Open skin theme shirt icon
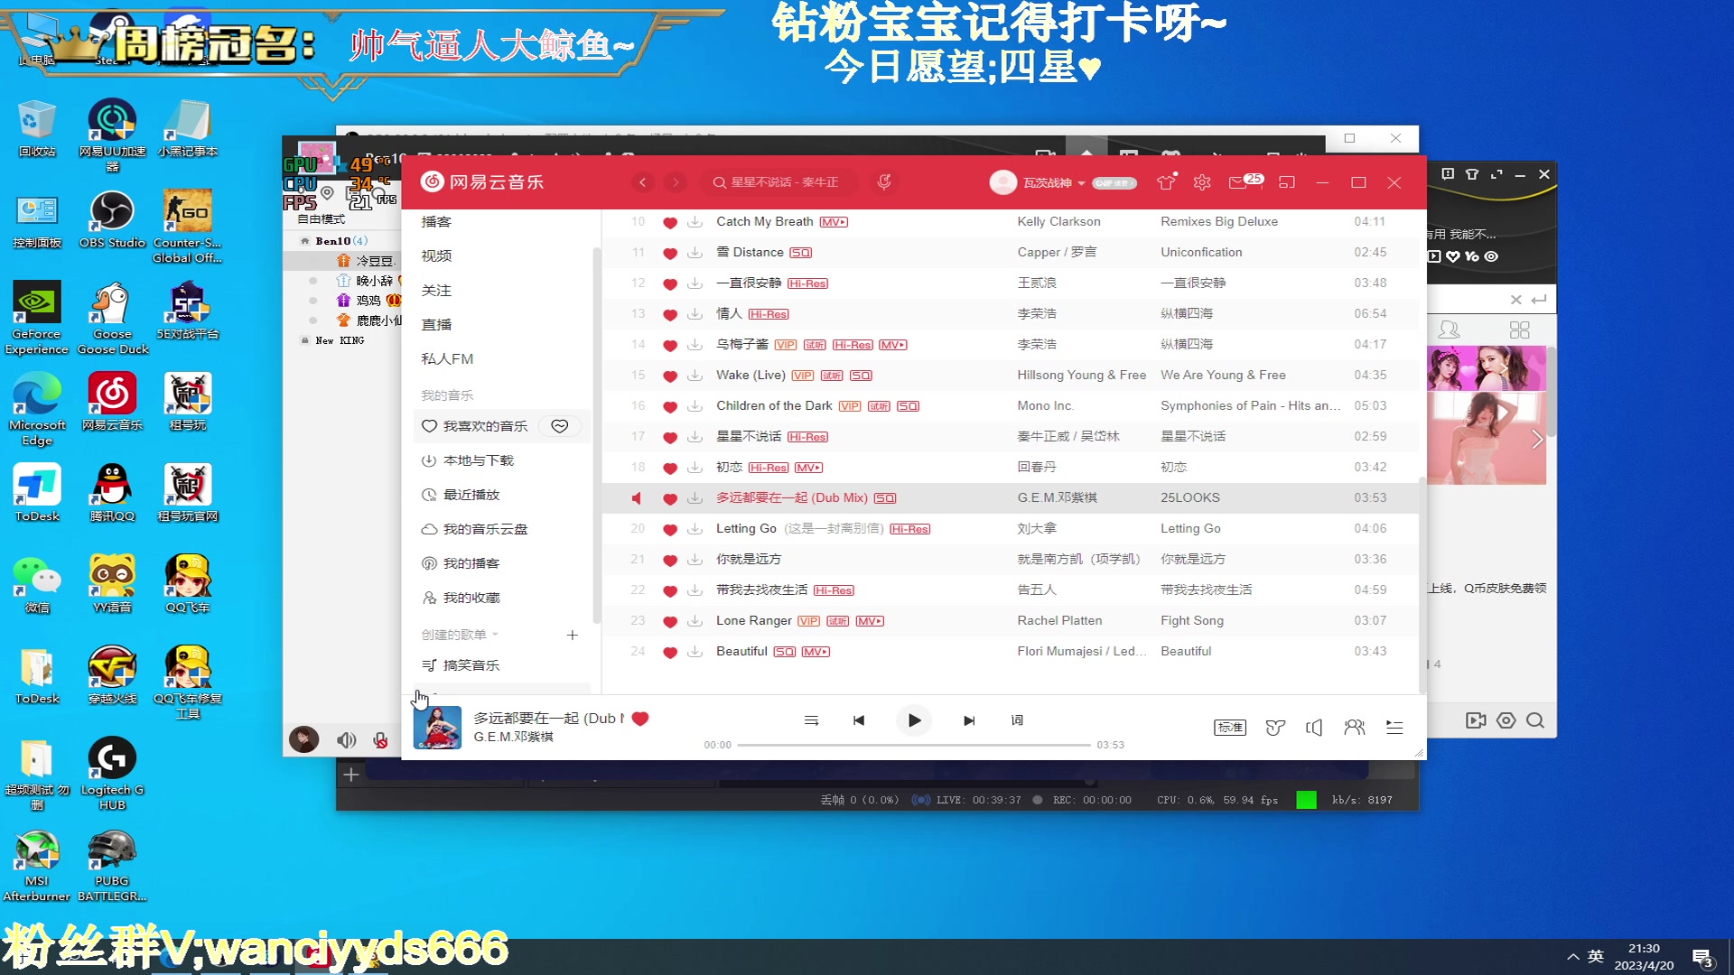 pyautogui.click(x=1166, y=182)
